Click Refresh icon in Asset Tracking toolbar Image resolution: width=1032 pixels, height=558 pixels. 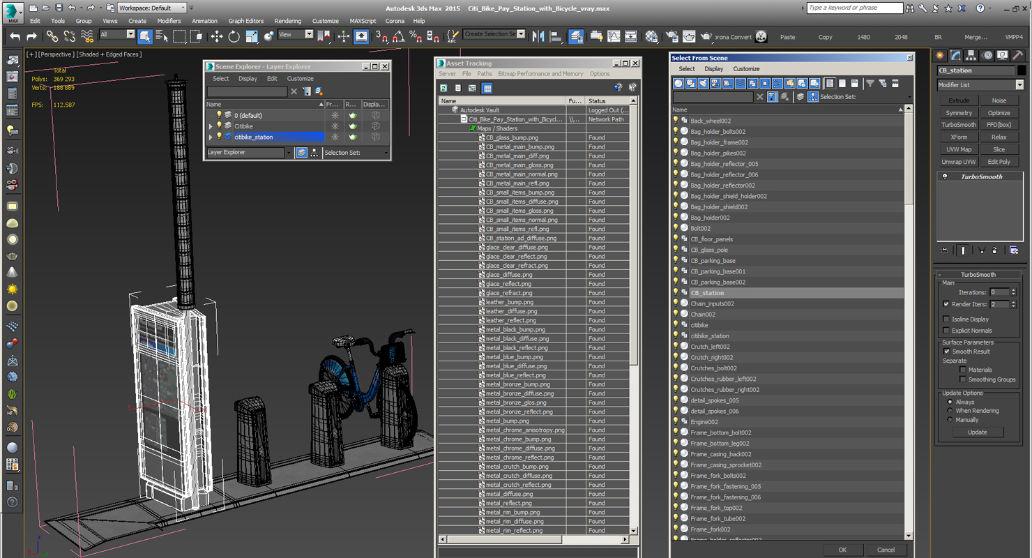pos(443,88)
